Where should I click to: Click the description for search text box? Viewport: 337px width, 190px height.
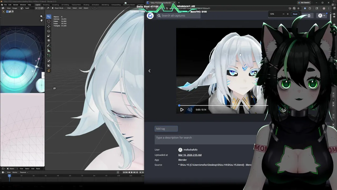(205, 140)
